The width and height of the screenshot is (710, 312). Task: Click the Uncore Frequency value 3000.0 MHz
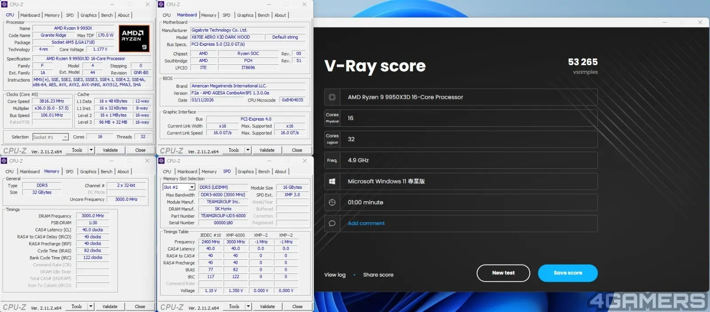126,199
